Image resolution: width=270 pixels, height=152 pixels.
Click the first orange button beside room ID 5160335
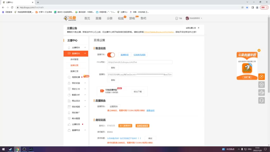tap(125, 126)
